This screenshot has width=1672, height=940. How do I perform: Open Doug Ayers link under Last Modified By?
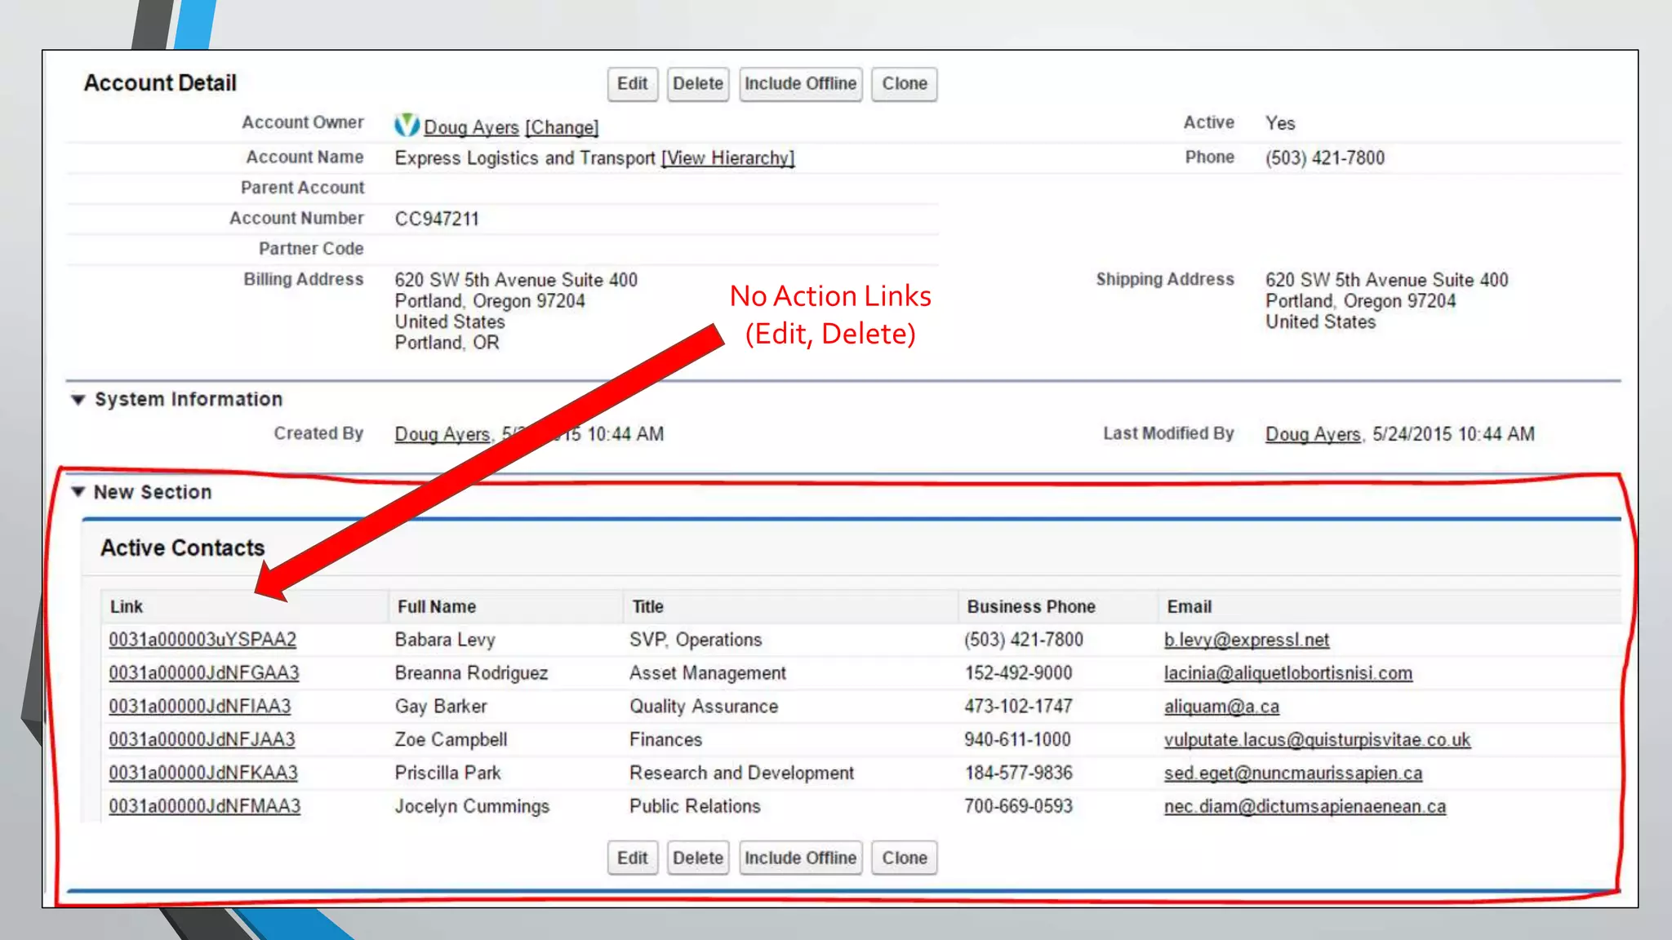(x=1313, y=434)
